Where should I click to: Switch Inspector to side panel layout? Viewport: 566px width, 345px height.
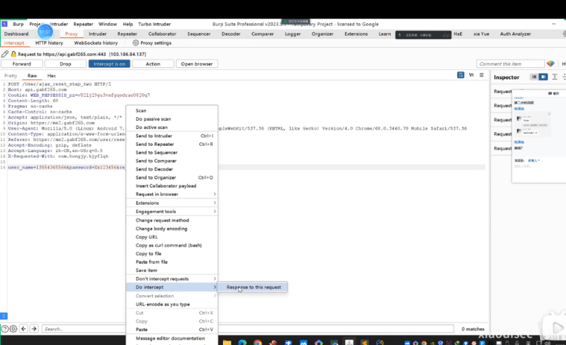point(544,77)
